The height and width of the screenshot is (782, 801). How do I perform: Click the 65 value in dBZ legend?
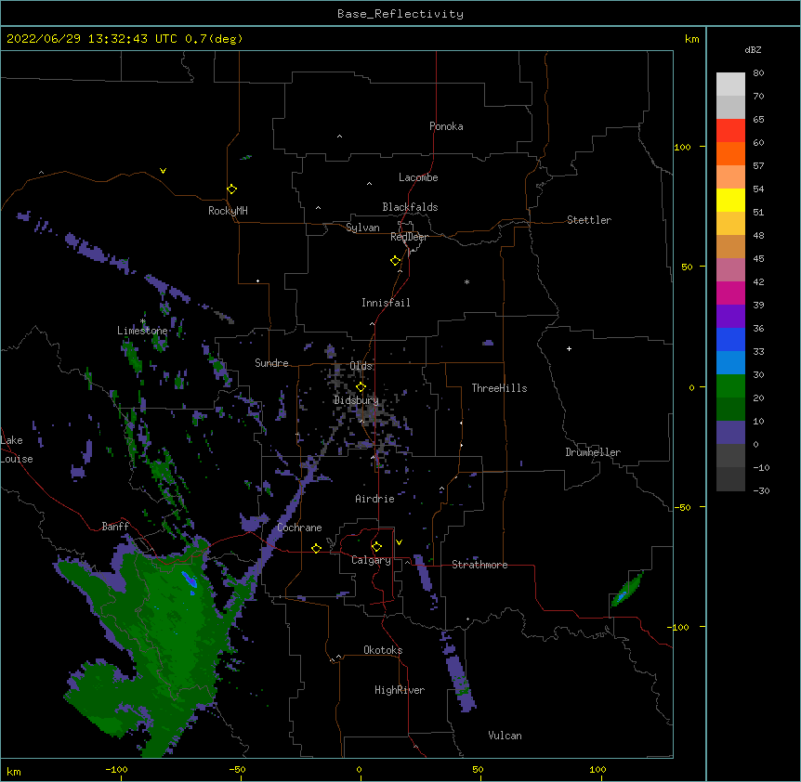(x=758, y=120)
